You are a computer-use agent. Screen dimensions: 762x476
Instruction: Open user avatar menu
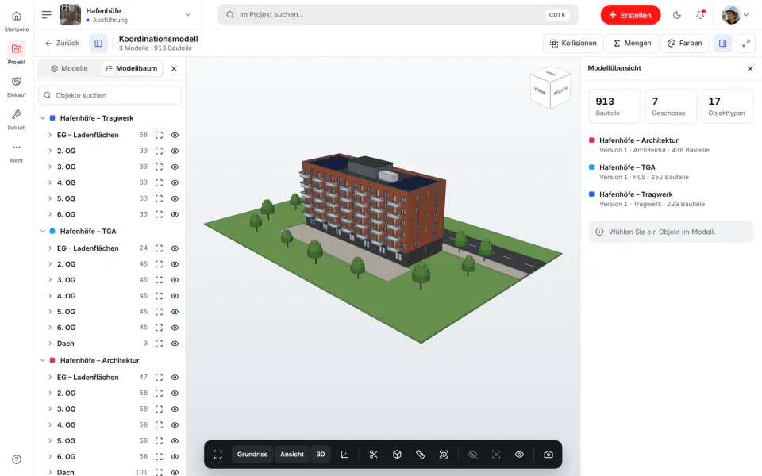(735, 14)
